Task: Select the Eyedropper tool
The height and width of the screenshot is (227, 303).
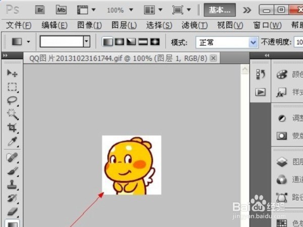Action: pos(13,141)
